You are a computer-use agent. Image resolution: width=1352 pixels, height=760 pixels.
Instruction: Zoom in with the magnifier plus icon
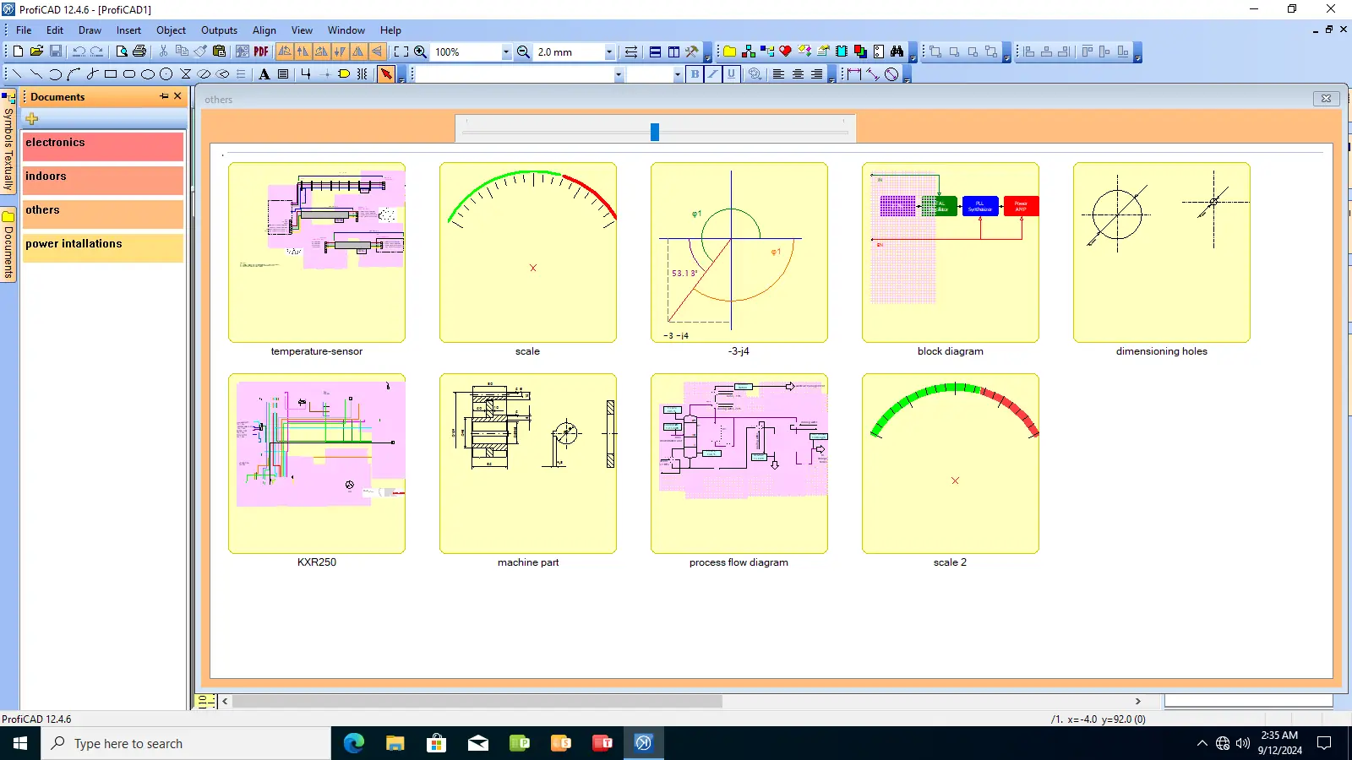420,52
